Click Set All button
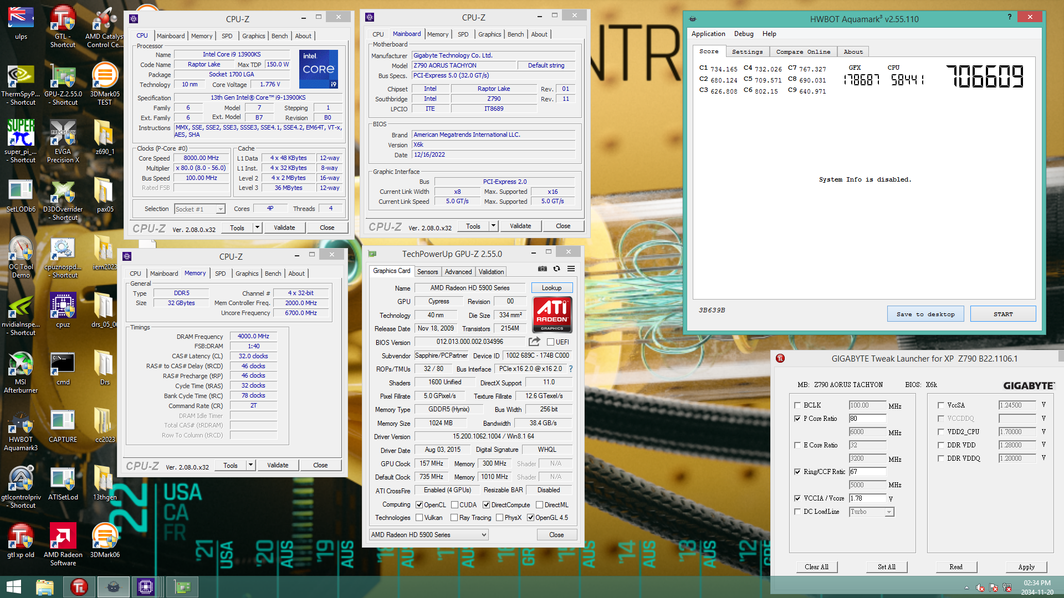 coord(887,567)
